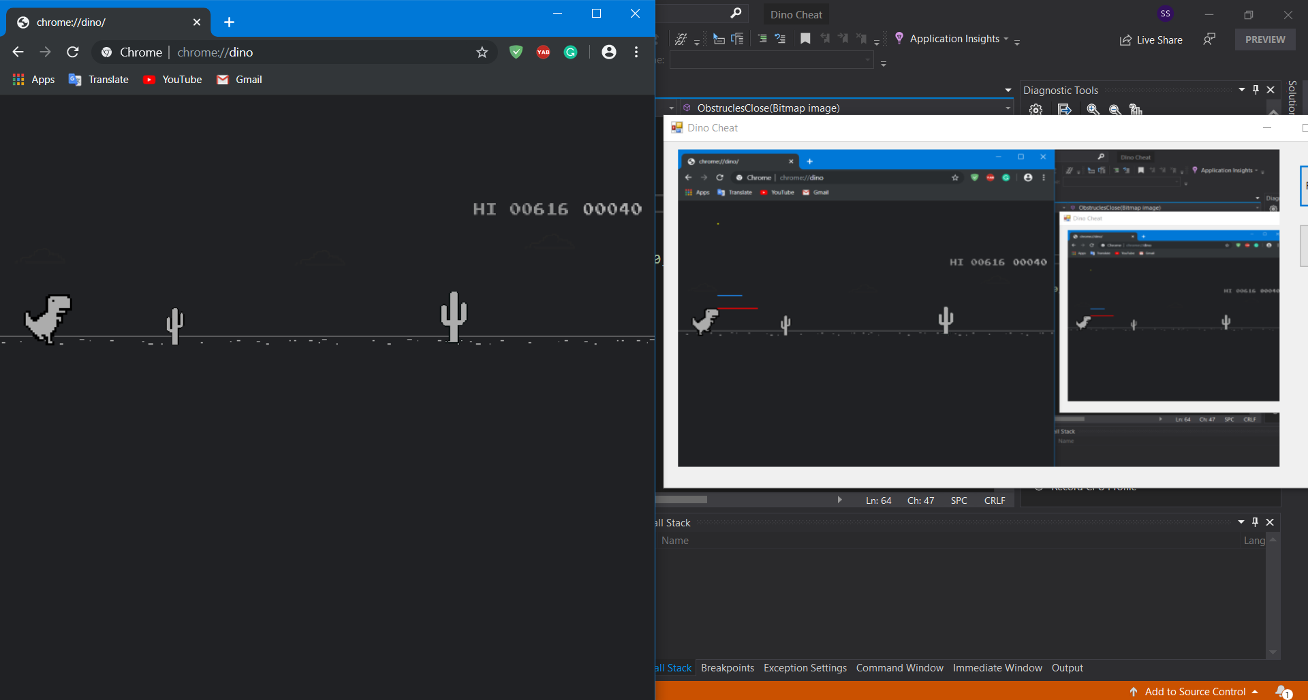Click Chrome's forward navigation arrow
Image resolution: width=1308 pixels, height=700 pixels.
pyautogui.click(x=45, y=52)
